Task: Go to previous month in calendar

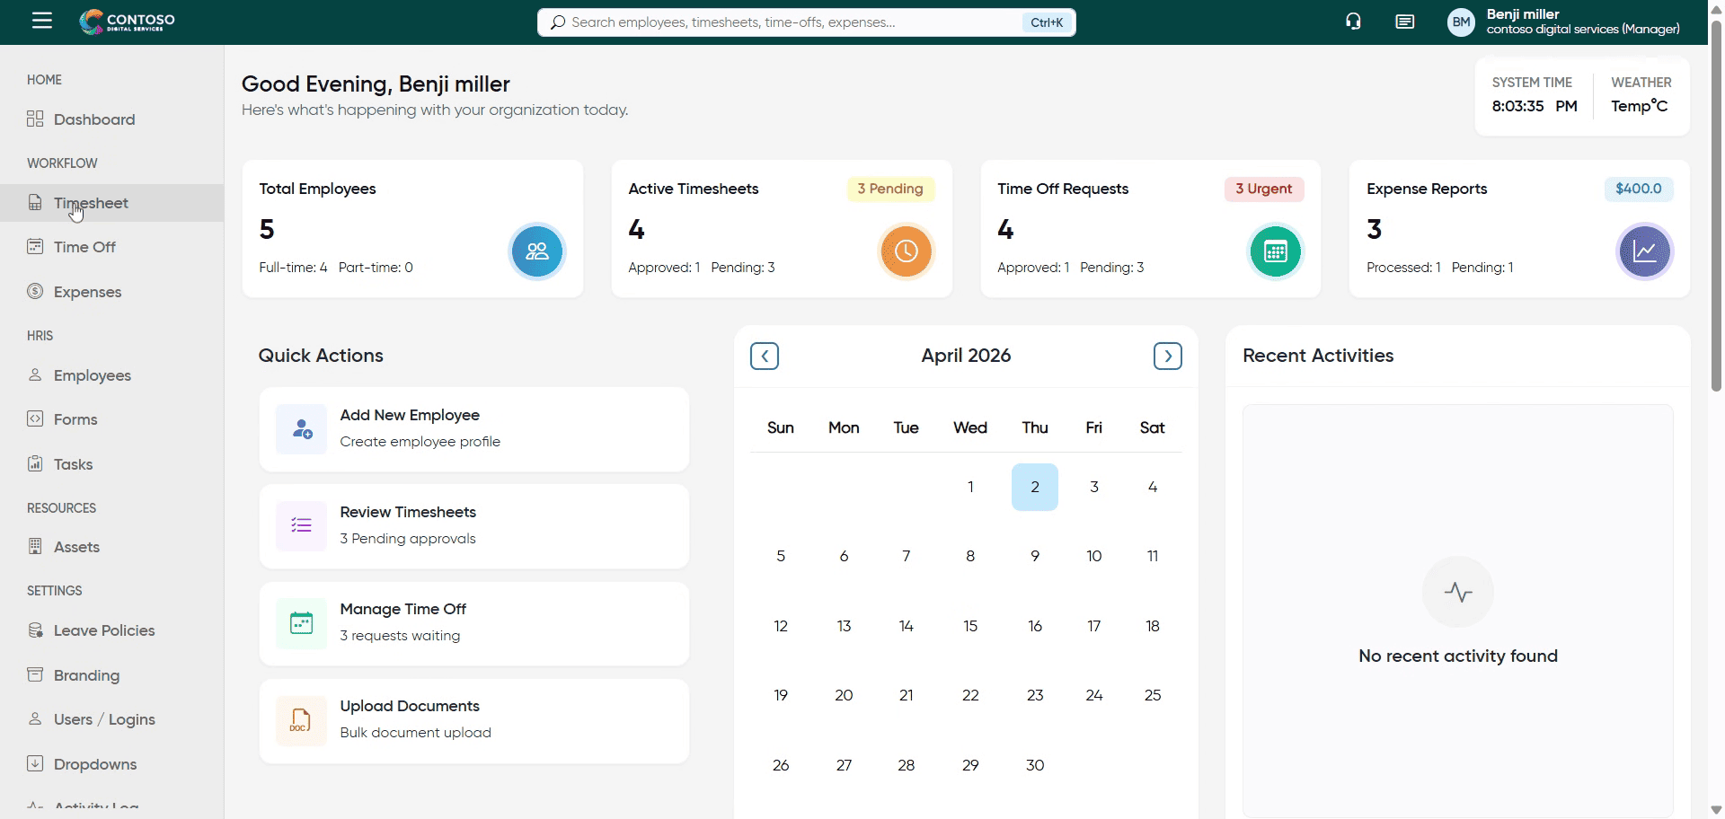Action: (765, 357)
